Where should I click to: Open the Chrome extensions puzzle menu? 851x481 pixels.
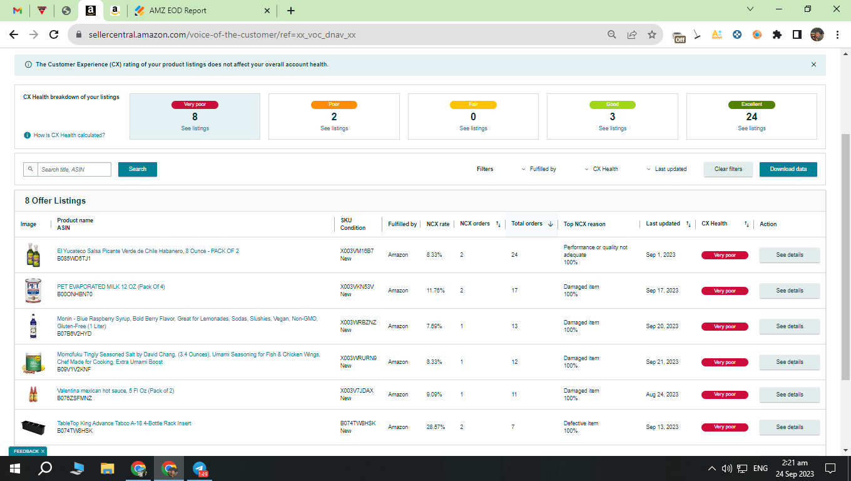777,35
